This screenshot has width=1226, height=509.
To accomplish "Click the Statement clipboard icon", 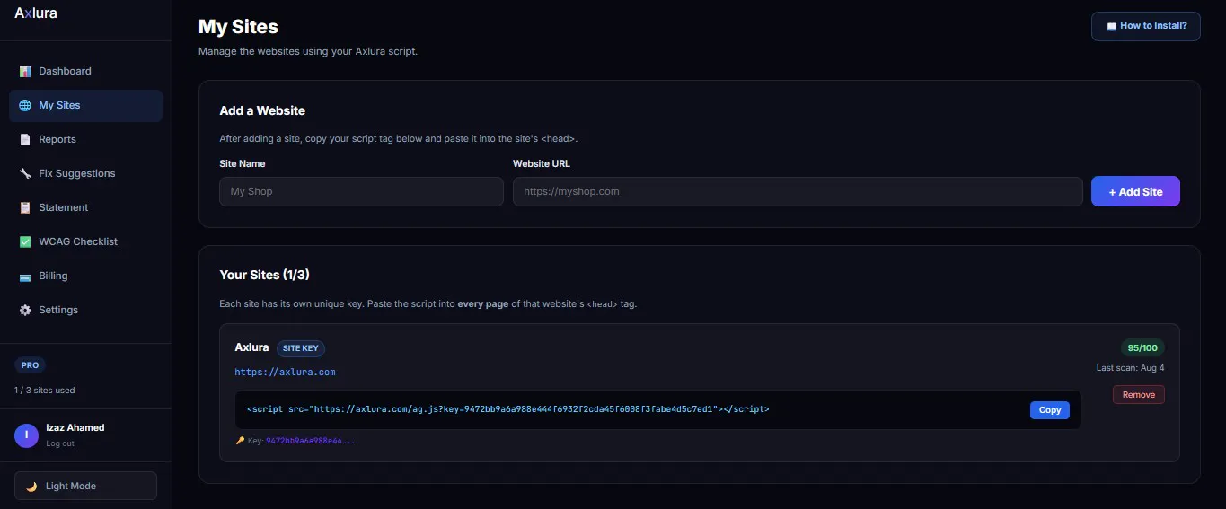I will click(25, 207).
